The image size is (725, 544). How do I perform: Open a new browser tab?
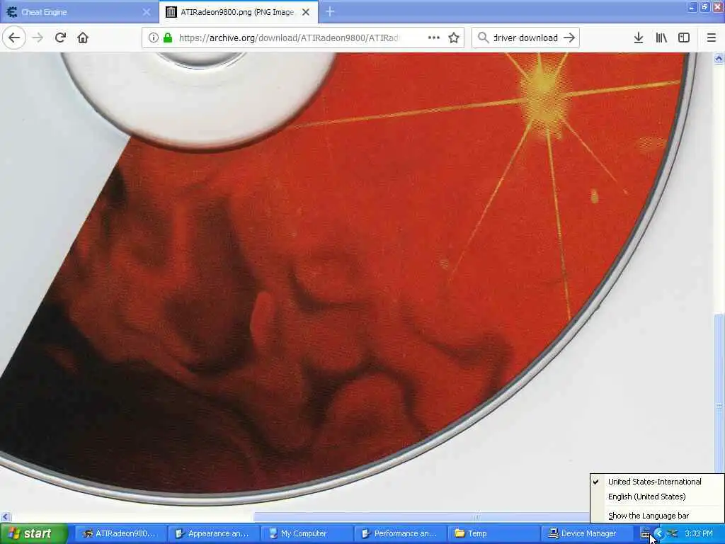[x=330, y=12]
